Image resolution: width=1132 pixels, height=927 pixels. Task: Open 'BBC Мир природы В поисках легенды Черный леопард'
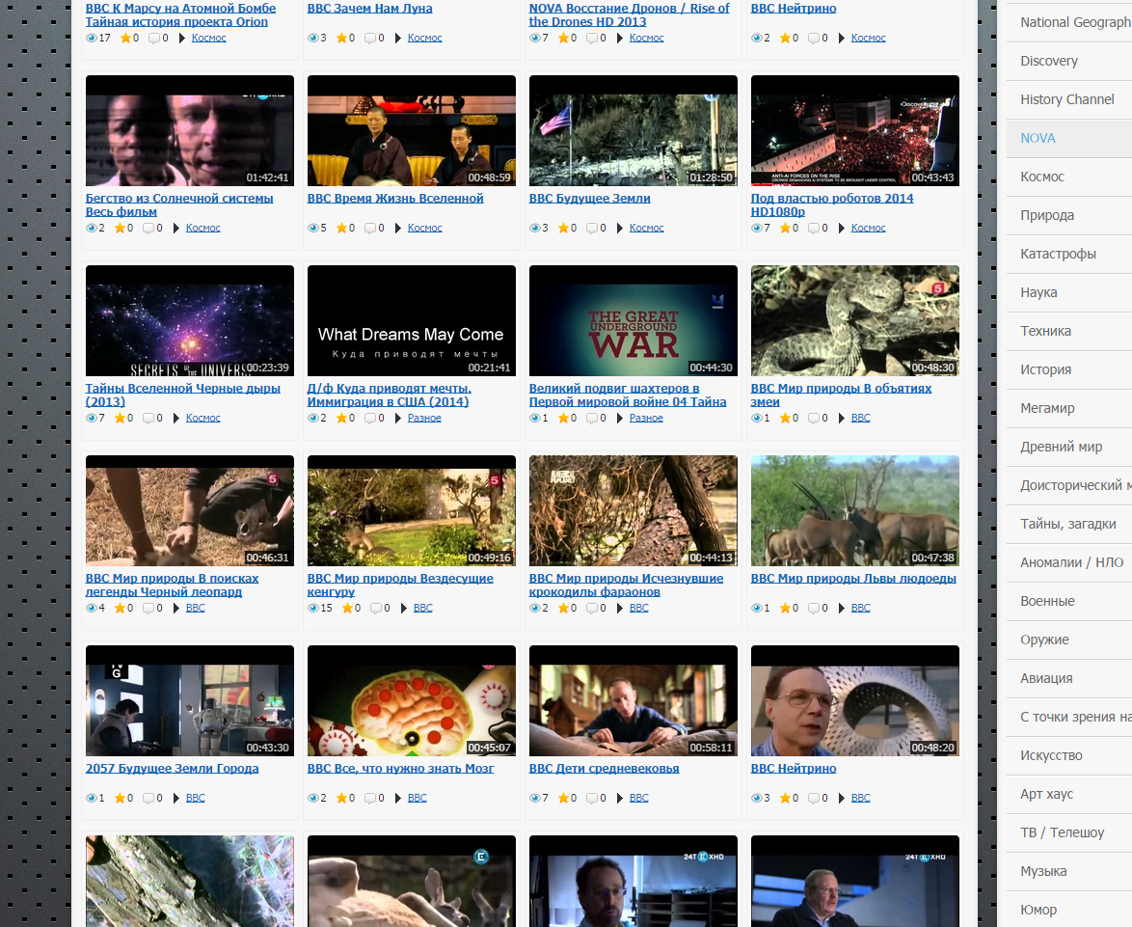tap(172, 585)
